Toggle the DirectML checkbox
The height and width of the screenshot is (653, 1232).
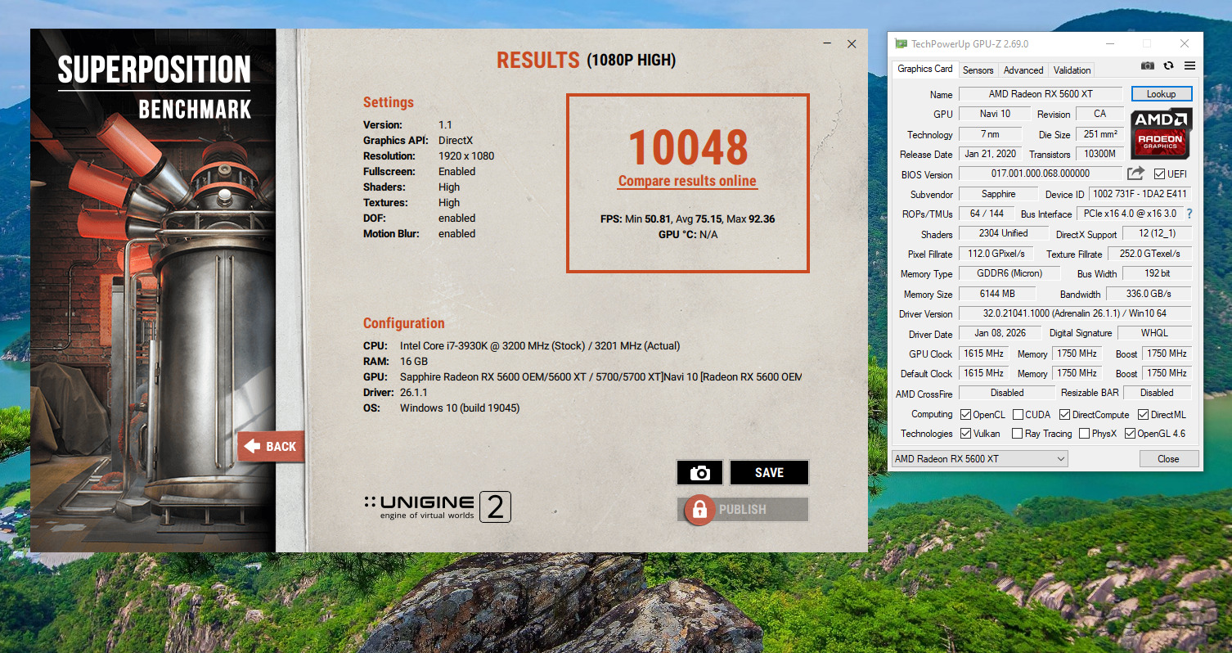click(1144, 415)
